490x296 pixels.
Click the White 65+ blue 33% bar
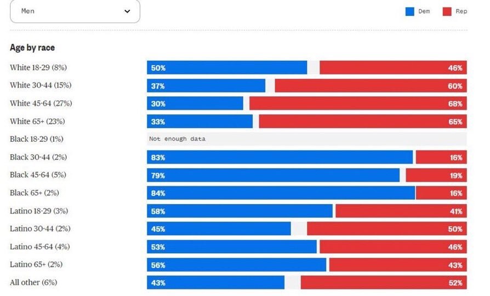pyautogui.click(x=200, y=121)
